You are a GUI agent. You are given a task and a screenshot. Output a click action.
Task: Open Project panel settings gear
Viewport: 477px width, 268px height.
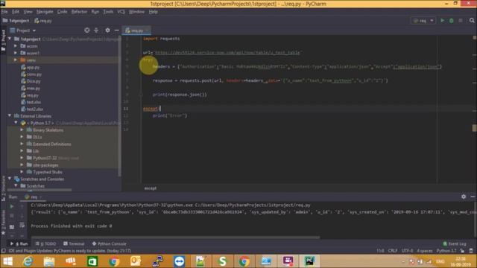tap(107, 30)
